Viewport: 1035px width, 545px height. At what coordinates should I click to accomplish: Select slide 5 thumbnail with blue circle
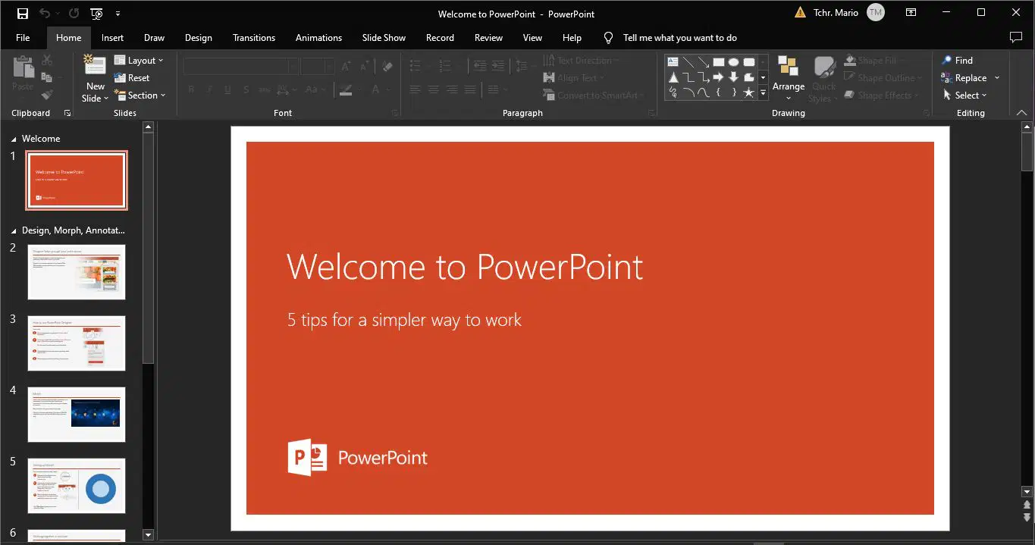click(77, 485)
